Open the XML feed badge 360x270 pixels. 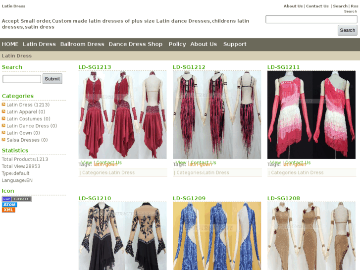(x=8, y=210)
